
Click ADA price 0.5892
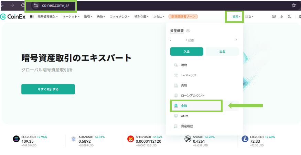pos(85,141)
